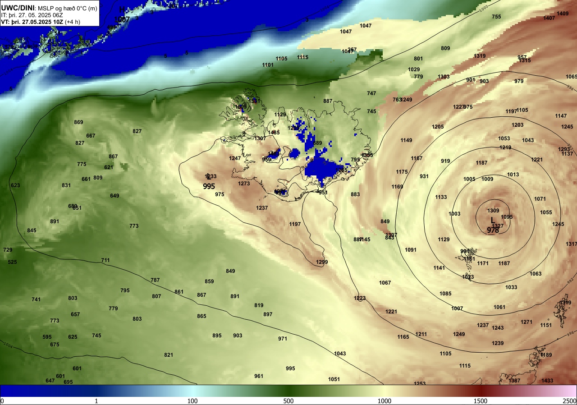577x405 pixels.
Task: Click the height value 1055
Action: [x=546, y=212]
